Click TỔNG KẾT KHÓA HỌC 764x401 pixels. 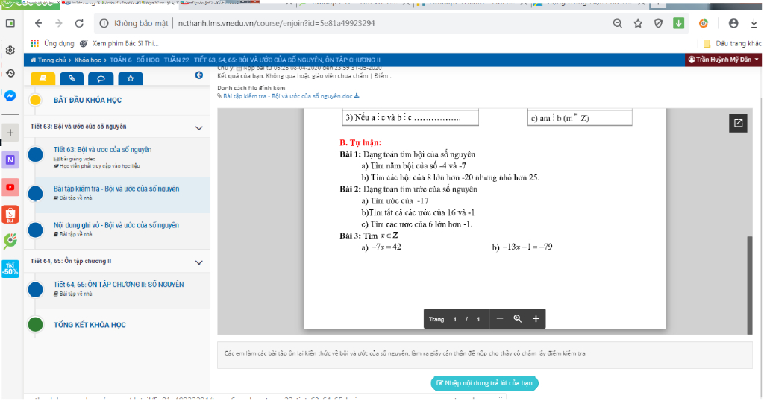pos(90,324)
